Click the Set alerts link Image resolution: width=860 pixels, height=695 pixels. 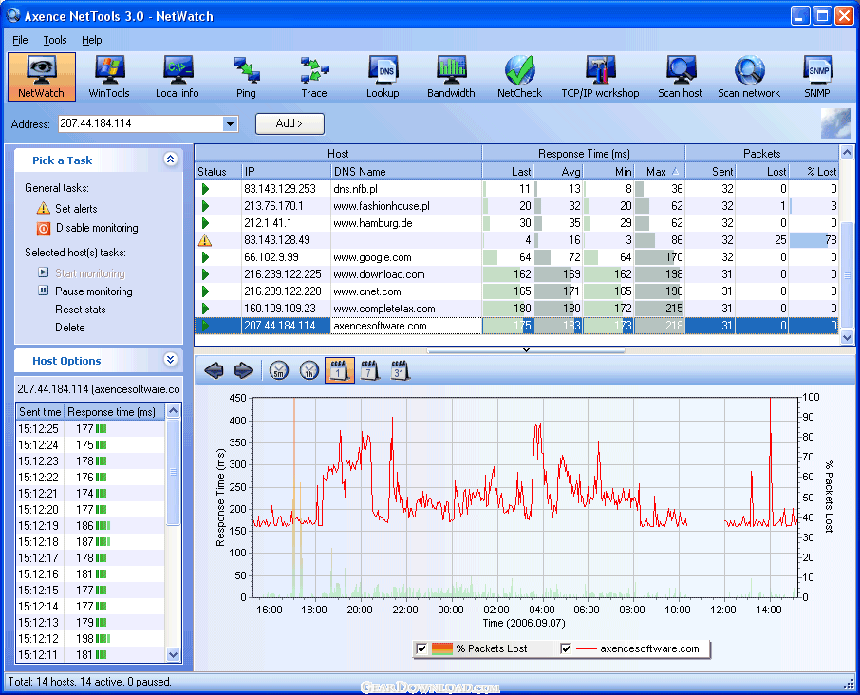pos(76,209)
